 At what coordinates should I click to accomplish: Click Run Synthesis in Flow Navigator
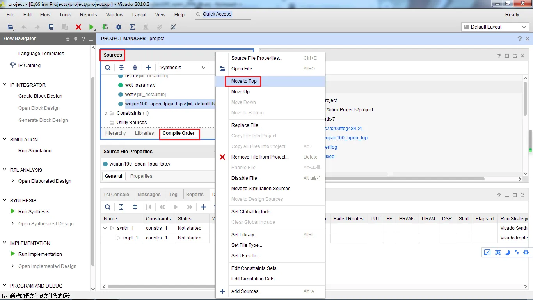[x=34, y=212]
